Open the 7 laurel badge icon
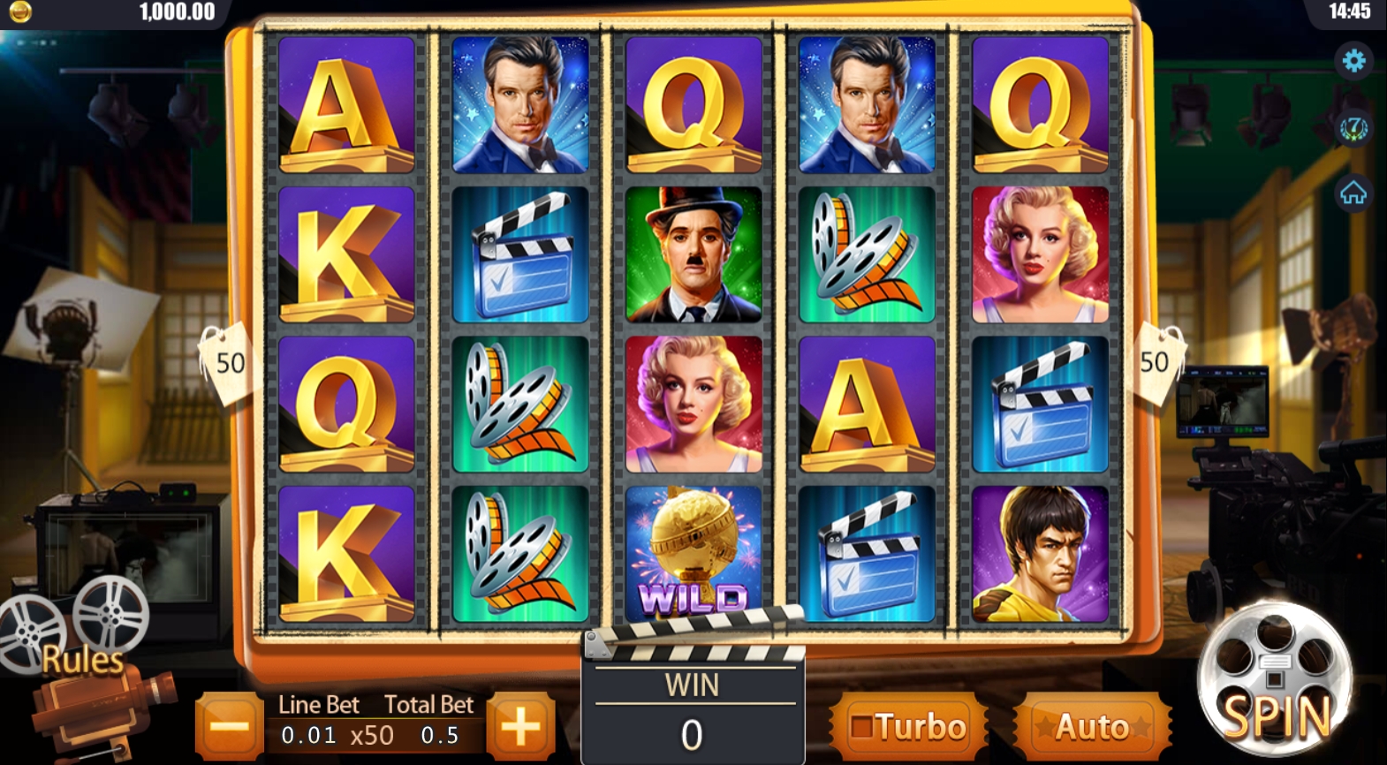The height and width of the screenshot is (765, 1387). point(1353,127)
